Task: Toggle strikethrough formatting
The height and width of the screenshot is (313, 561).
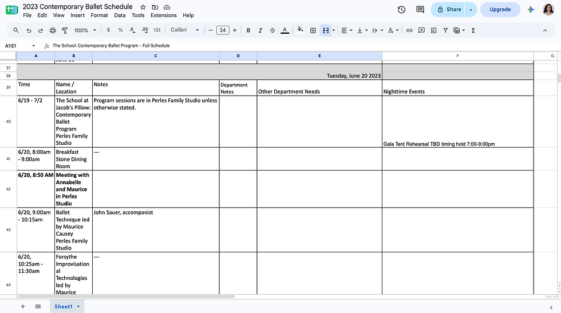Action: (272, 30)
